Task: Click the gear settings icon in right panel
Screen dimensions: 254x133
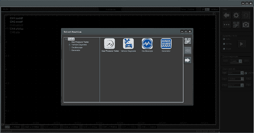Action: tap(236, 15)
